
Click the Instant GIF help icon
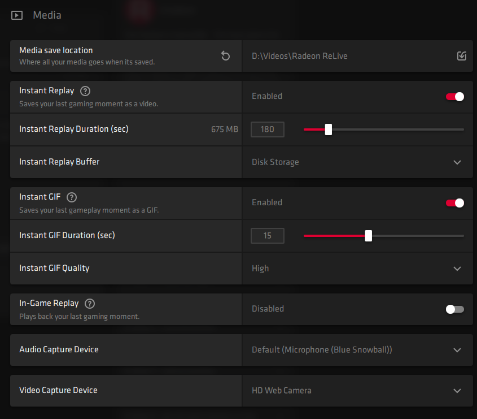point(71,197)
